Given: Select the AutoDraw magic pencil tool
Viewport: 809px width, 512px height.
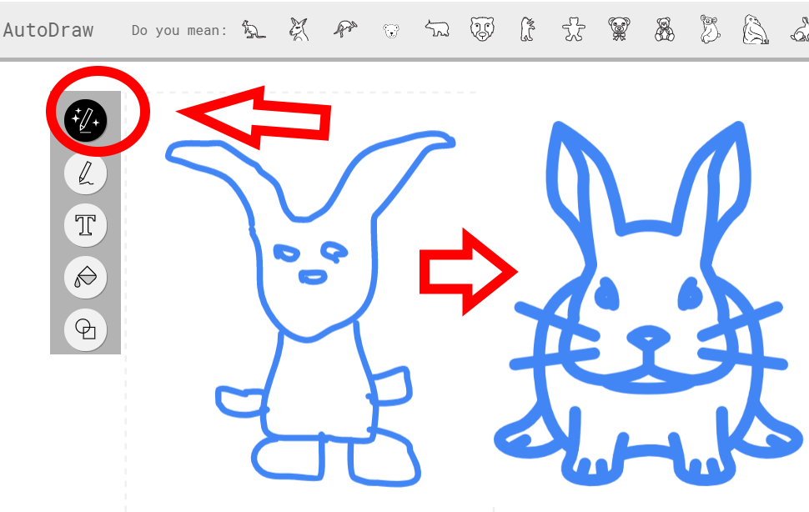Looking at the screenshot, I should 86,120.
